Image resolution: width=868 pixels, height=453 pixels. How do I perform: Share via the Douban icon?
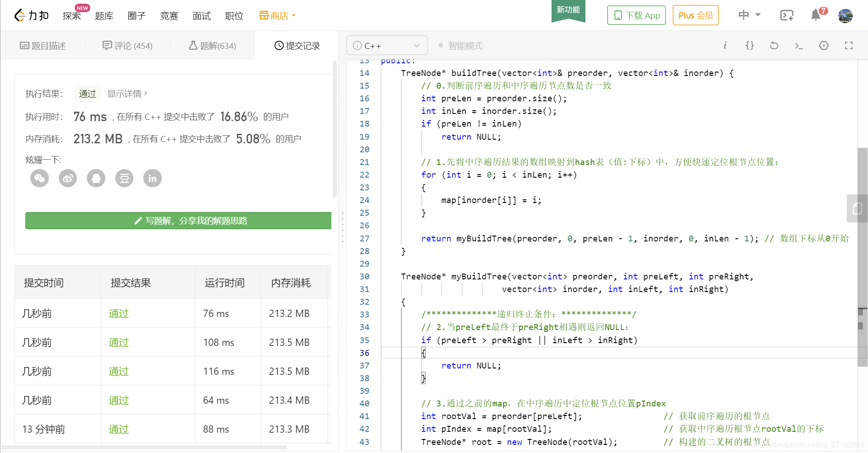[x=124, y=178]
